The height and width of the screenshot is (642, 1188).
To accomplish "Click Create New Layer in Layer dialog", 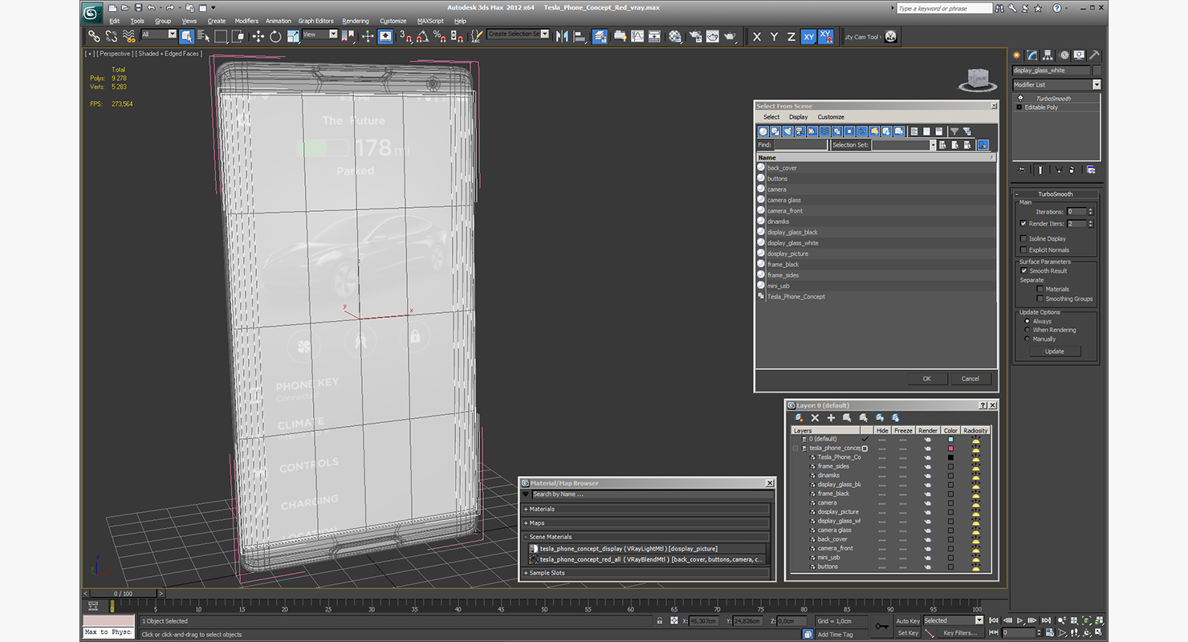I will (799, 418).
